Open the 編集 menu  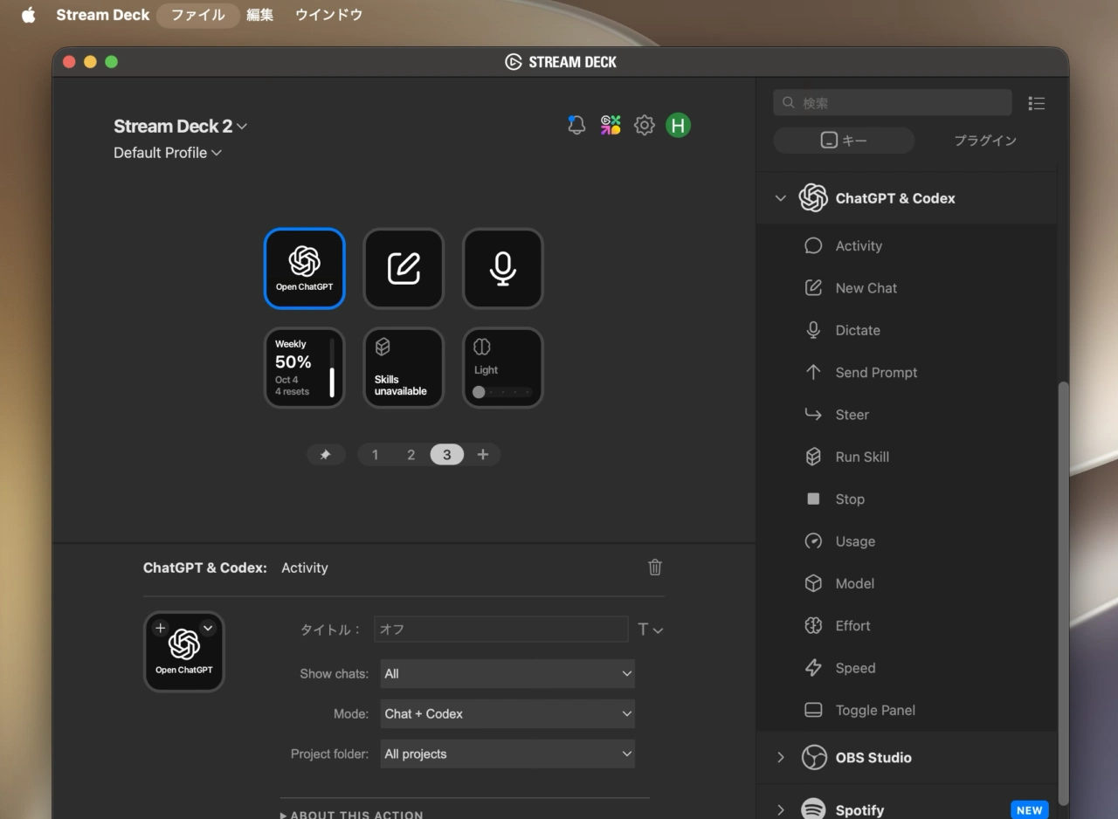tap(260, 15)
